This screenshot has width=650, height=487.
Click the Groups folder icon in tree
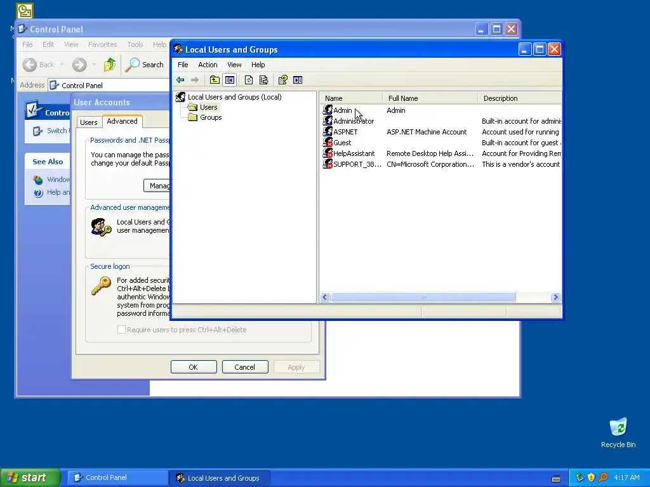pyautogui.click(x=192, y=117)
